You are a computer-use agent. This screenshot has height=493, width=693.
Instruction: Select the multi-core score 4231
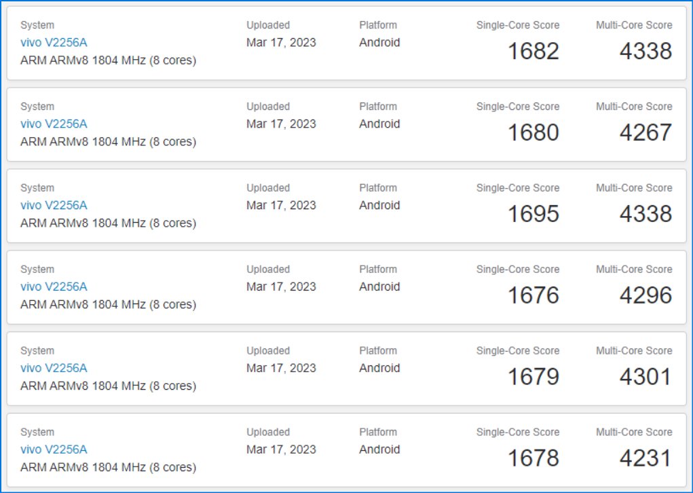pyautogui.click(x=645, y=458)
